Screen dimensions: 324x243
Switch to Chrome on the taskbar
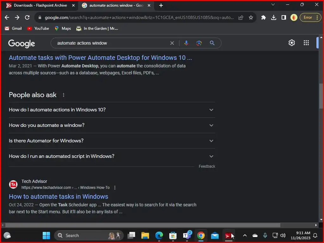pyautogui.click(x=201, y=235)
